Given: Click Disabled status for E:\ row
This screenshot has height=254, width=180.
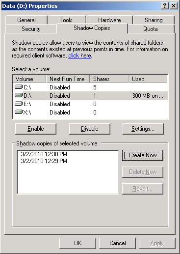Looking at the screenshot, I should coord(60,104).
